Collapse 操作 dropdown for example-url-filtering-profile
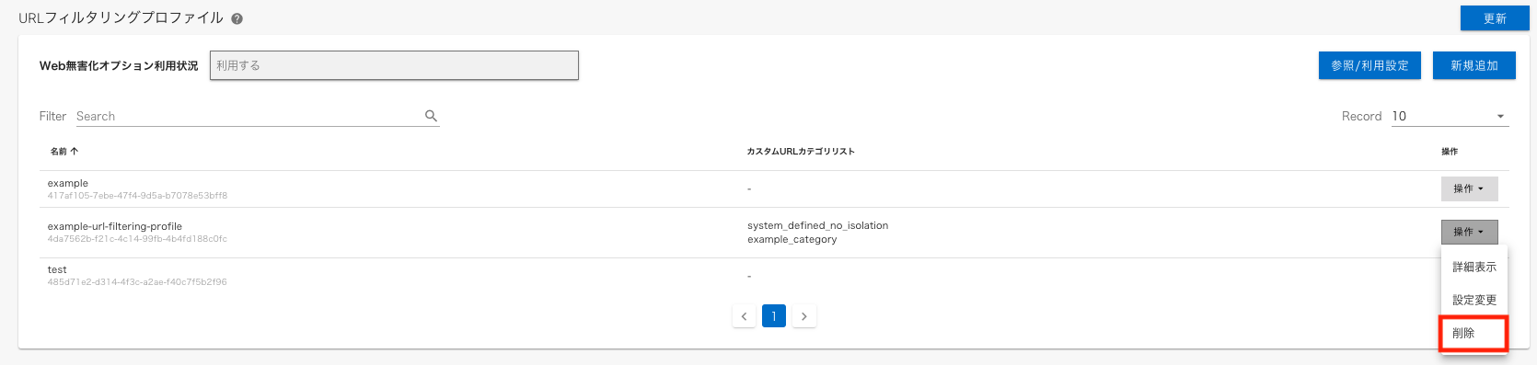Viewport: 1537px width, 365px height. (x=1469, y=232)
